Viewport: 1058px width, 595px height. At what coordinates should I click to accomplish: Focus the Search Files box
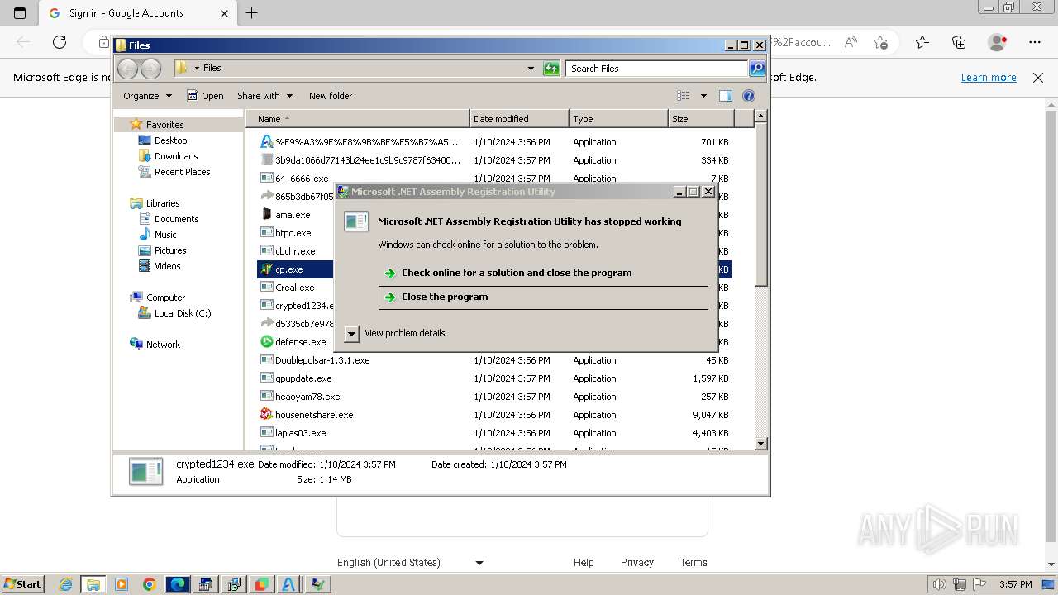point(657,69)
